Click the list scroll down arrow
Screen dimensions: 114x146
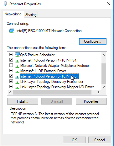coord(104,87)
